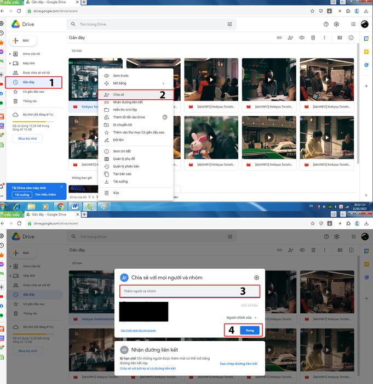The image size is (373, 384).
Task: Click Sao chép đường liên kết link
Action: (x=238, y=364)
